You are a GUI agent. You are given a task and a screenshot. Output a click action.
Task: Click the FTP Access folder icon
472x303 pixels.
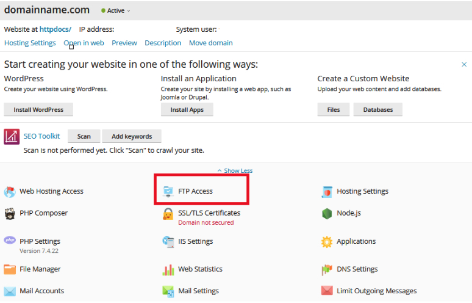pyautogui.click(x=168, y=191)
